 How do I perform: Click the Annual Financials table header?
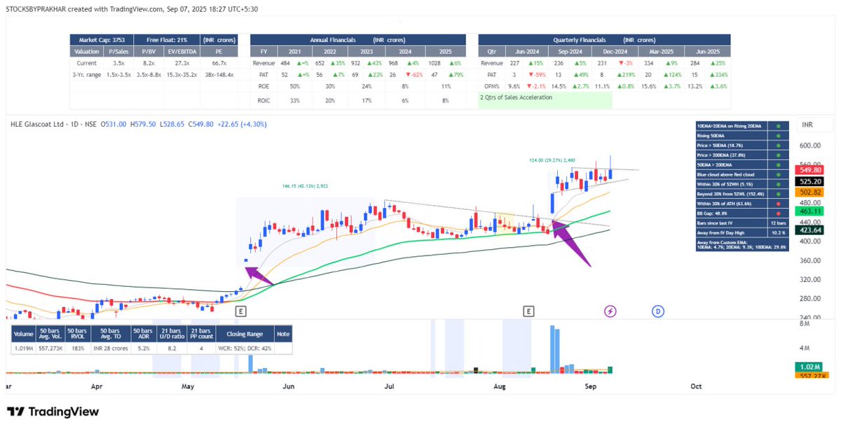tap(358, 40)
